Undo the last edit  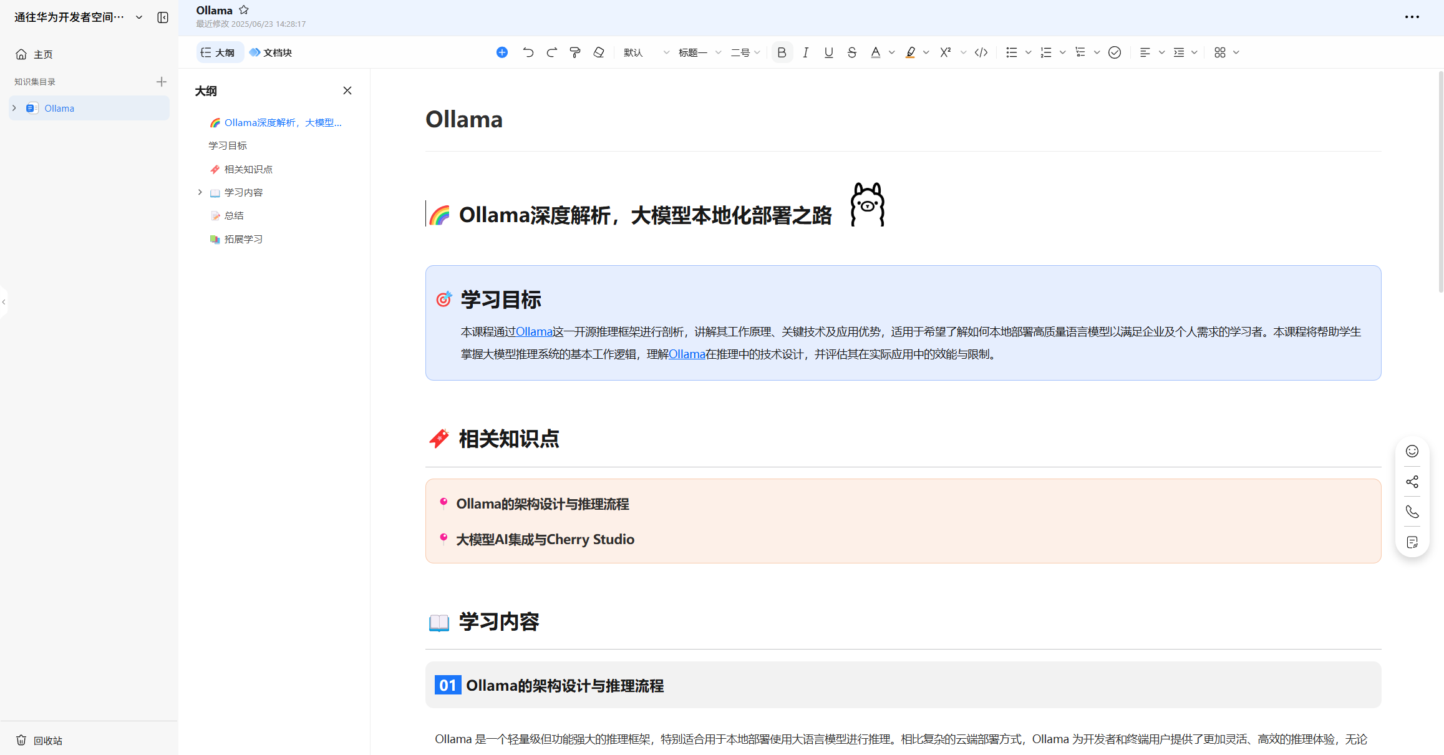528,52
